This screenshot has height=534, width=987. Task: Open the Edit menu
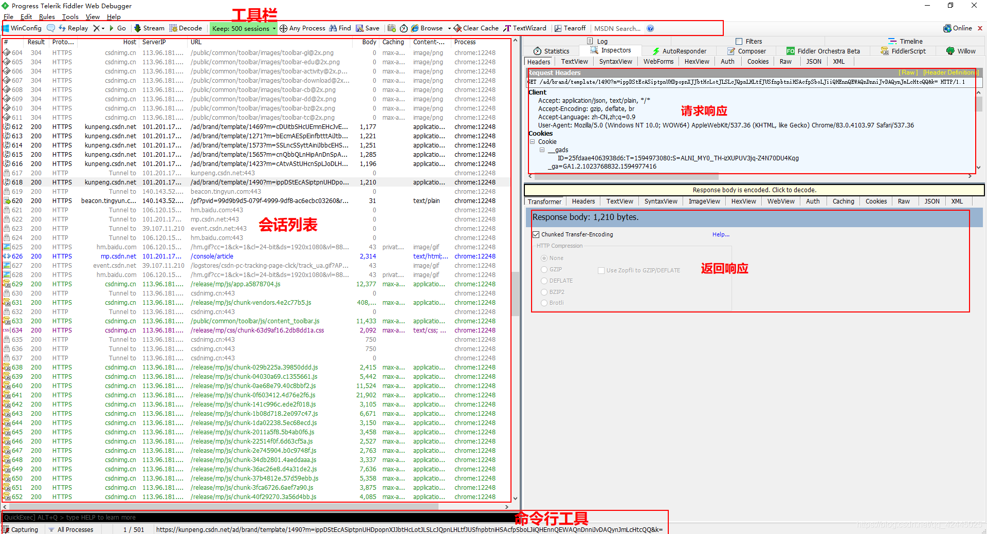click(26, 16)
